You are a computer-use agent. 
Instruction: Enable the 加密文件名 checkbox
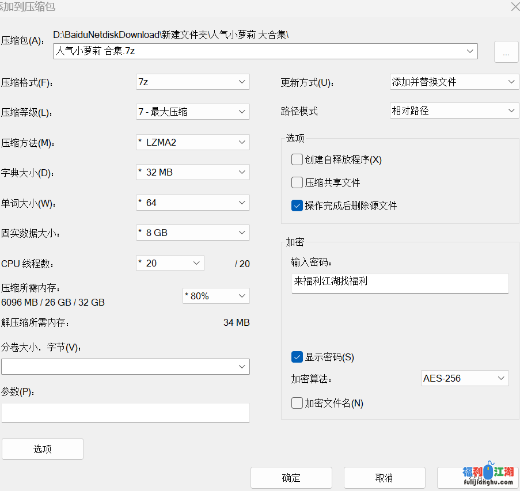click(297, 403)
